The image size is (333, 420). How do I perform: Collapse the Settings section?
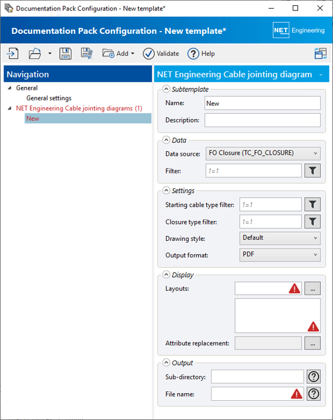[166, 190]
